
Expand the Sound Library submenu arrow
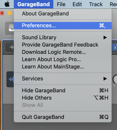tap(105, 37)
